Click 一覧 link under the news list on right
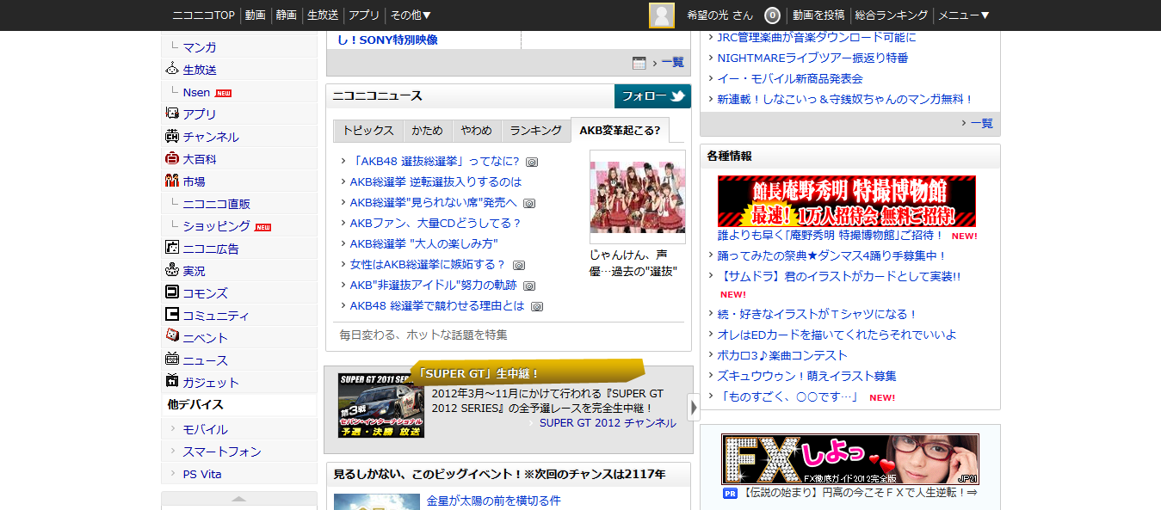 (x=982, y=123)
